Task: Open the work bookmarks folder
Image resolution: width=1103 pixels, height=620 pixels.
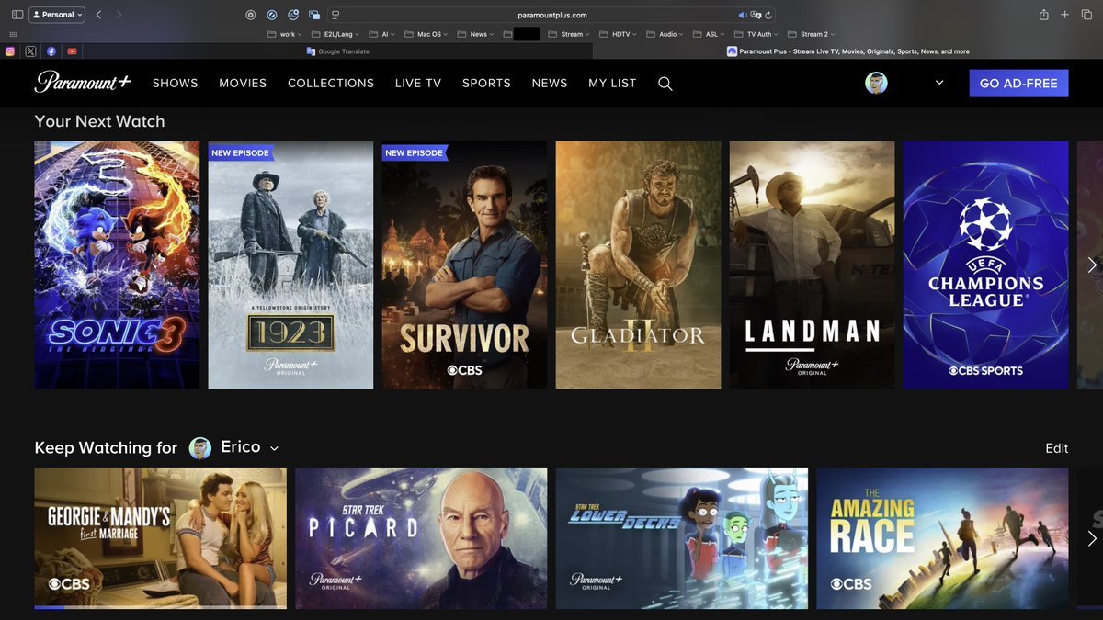Action: click(284, 34)
